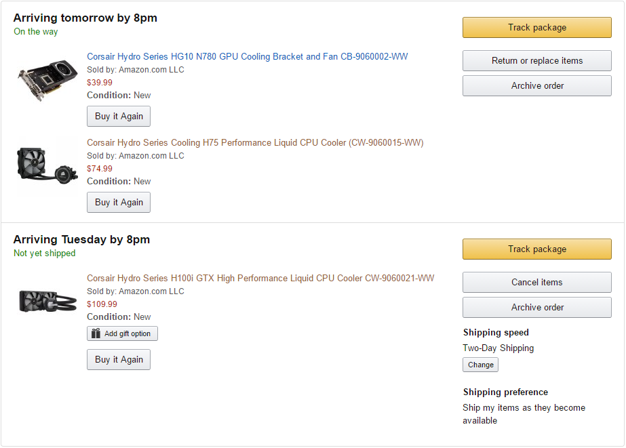Image resolution: width=626 pixels, height=448 pixels.
Task: Buy the H75 liquid CPU cooler again
Action: pos(119,202)
